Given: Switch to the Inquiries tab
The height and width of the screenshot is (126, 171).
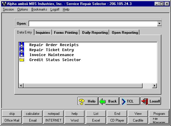Looking at the screenshot, I should (43, 32).
